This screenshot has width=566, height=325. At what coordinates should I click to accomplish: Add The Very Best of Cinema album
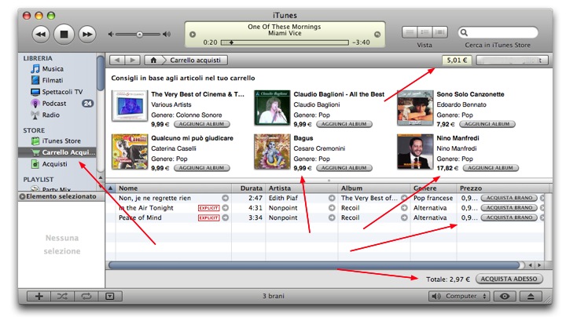[x=202, y=124]
